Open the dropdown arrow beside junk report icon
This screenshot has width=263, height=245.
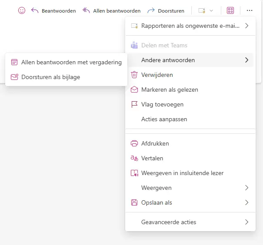click(x=211, y=11)
